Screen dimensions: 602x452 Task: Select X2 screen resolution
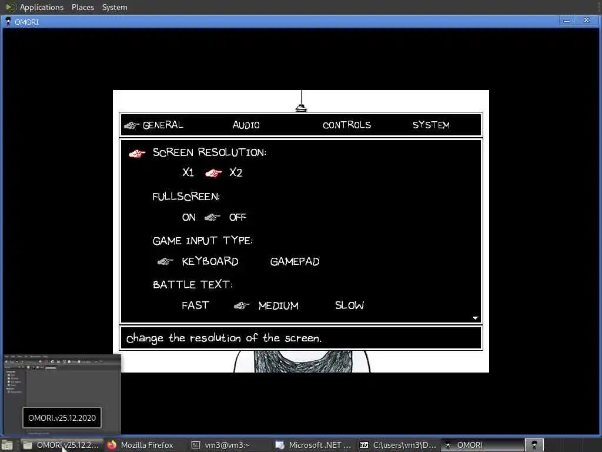[x=236, y=172]
